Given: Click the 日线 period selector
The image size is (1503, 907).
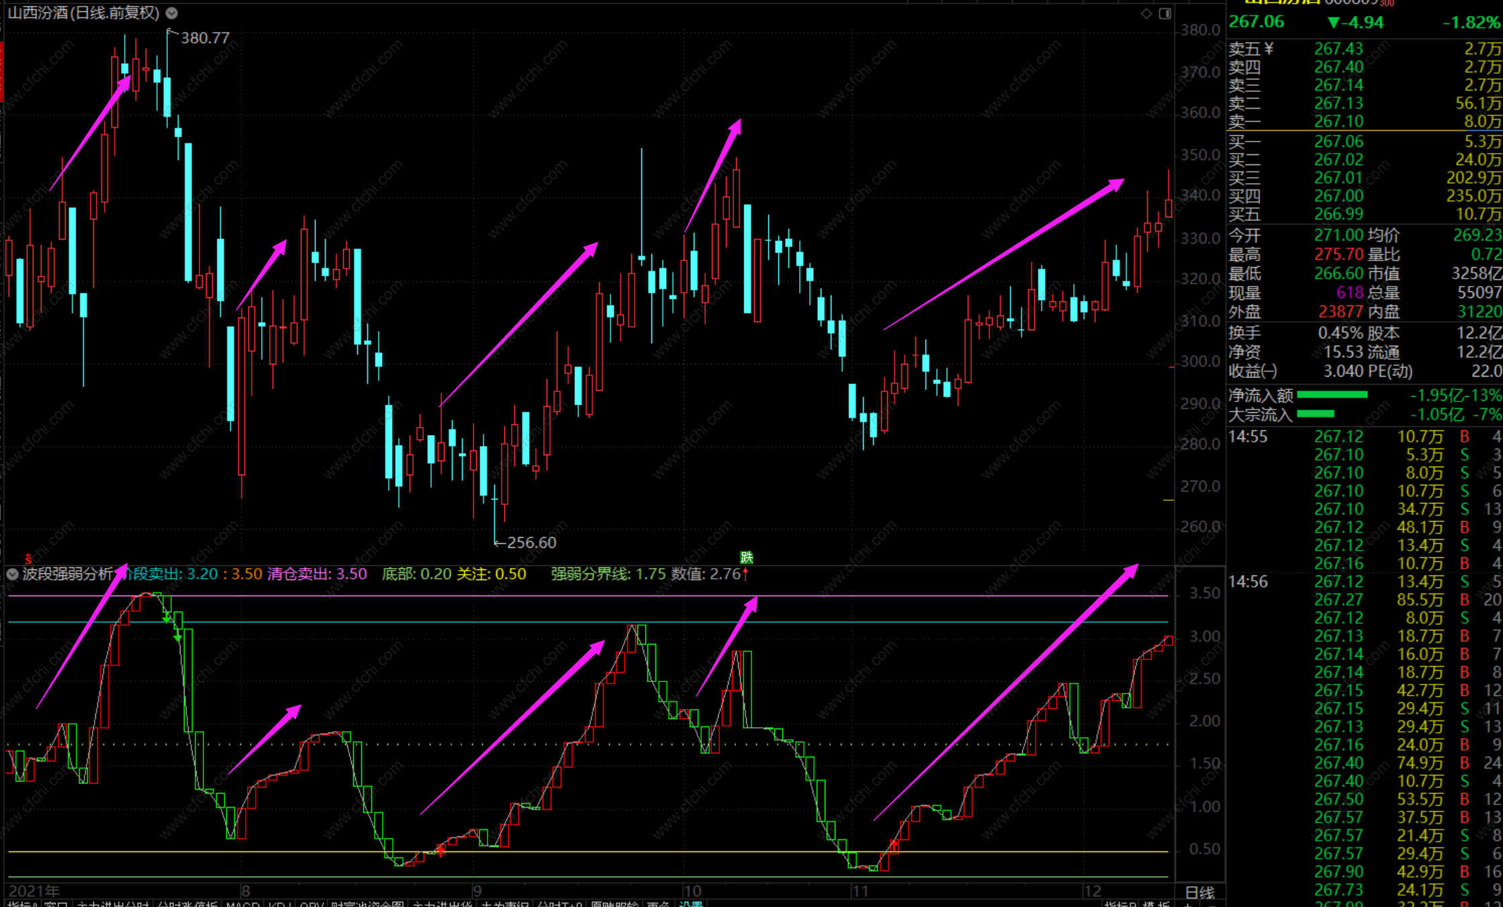Looking at the screenshot, I should (1199, 892).
